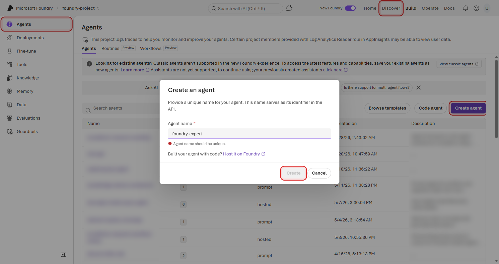Open the Docs tab
Image resolution: width=499 pixels, height=264 pixels.
[449, 8]
